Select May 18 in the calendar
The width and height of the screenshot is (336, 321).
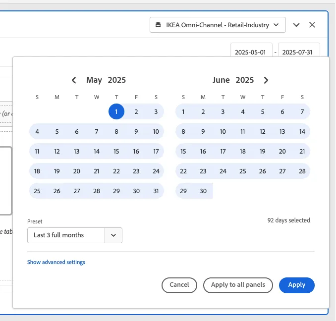[37, 171]
